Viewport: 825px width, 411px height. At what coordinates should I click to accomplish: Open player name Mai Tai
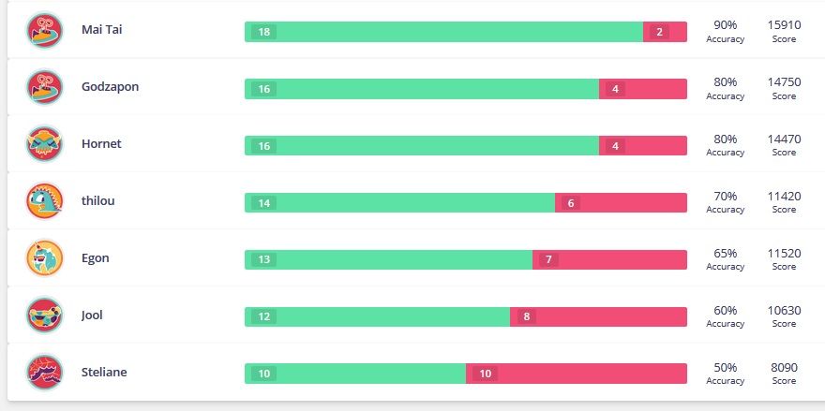coord(101,30)
